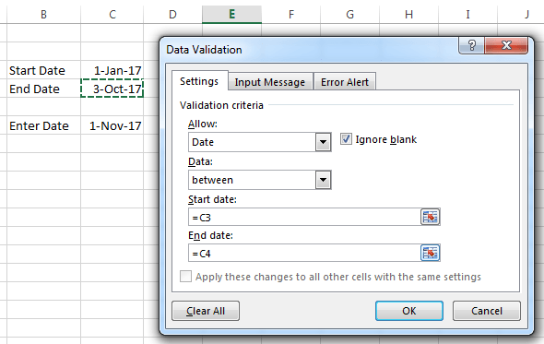Viewport: 544px width, 344px height.
Task: Select column I header
Action: coord(468,14)
